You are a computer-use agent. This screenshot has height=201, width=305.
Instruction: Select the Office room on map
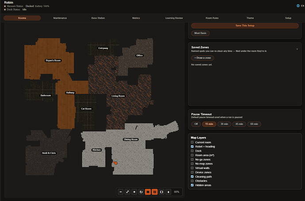(140, 56)
